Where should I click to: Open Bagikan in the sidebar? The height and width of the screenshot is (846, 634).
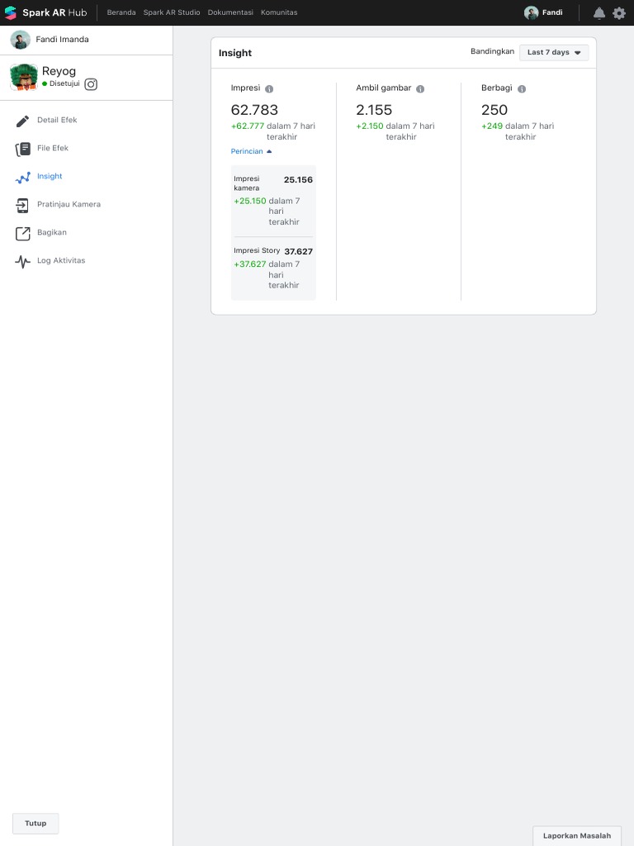(51, 232)
